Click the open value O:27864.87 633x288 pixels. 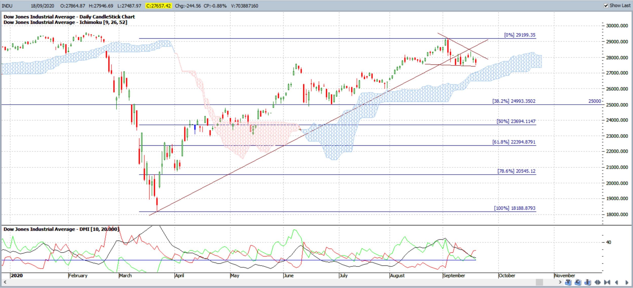coord(73,6)
